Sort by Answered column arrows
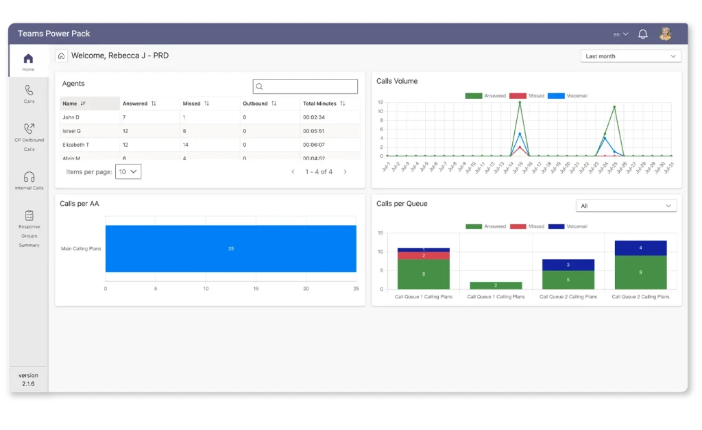Screen dimensions: 702x430 [154, 104]
